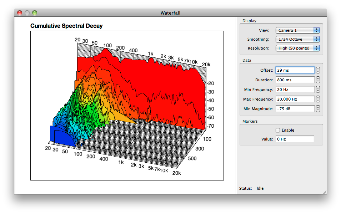341x214 pixels.
Task: Minimize the Waterfall window with the middle titlebar button
Action: click(27, 13)
